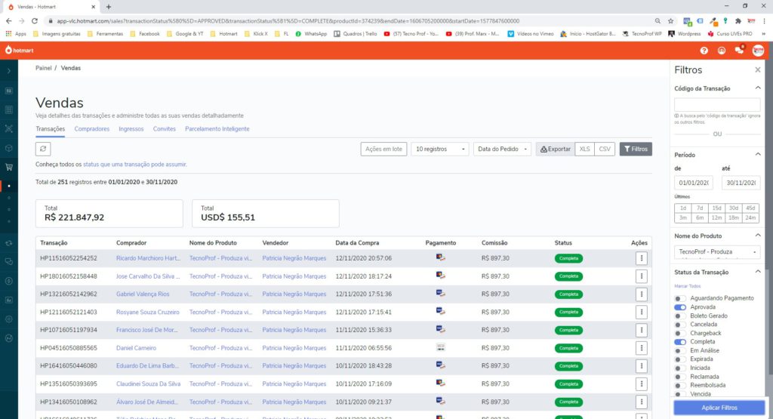Open the shopping cart sidebar icon

(9, 167)
